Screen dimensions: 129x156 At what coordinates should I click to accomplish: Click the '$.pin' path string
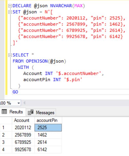point(73,80)
